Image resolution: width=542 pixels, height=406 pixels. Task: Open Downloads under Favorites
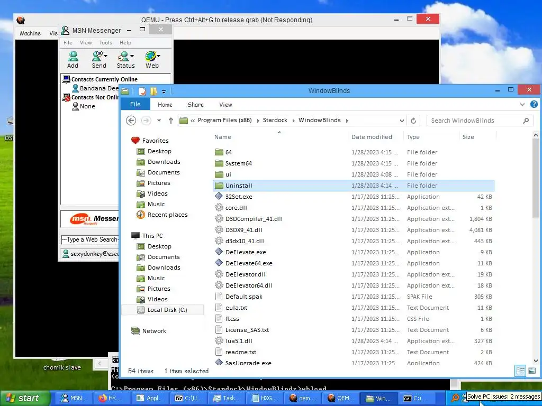(164, 162)
